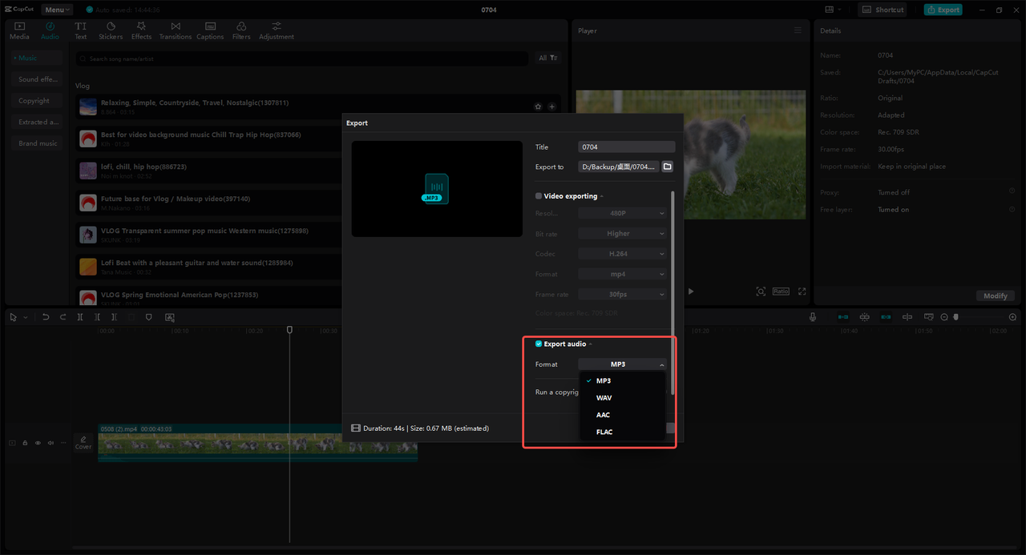
Task: Choose FLAC audio format
Action: (622, 432)
